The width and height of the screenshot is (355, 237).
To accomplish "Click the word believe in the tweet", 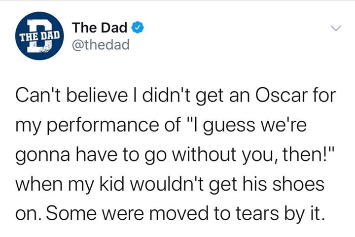I will coord(97,95).
